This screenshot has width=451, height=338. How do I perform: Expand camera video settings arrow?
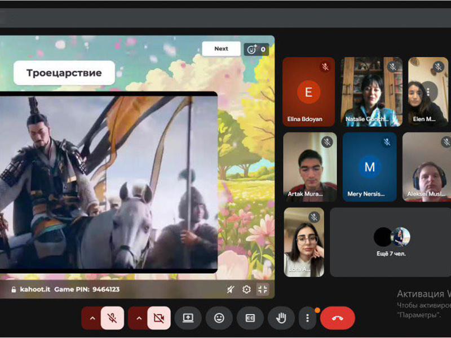[x=139, y=318]
